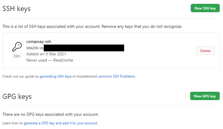Screen dimensions: 223x129
Task: Click the Learn how to text
Action: (x=13, y=123)
